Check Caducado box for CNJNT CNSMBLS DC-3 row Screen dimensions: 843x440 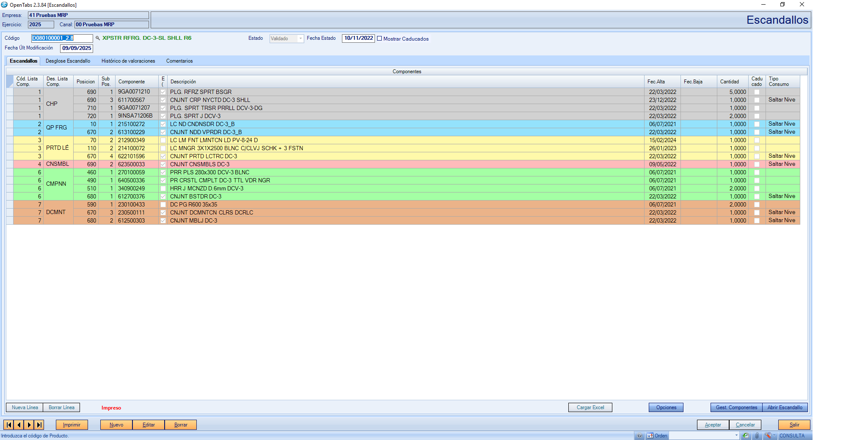click(x=757, y=164)
